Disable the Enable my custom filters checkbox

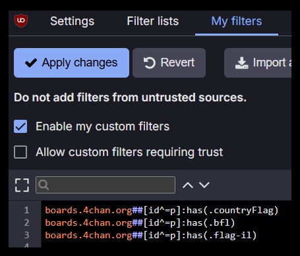pos(20,126)
